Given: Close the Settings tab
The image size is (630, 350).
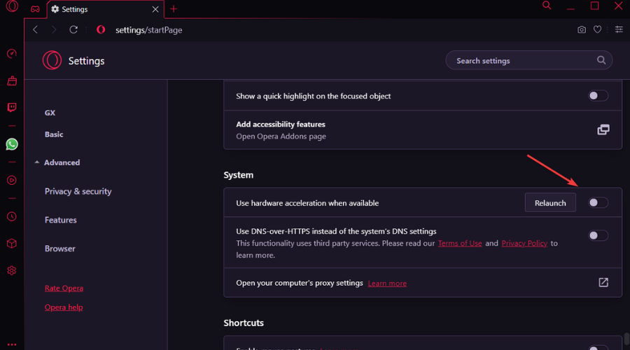Looking at the screenshot, I should (x=155, y=9).
